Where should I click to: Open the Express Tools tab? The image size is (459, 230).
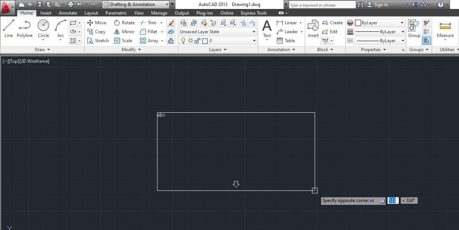coord(254,13)
